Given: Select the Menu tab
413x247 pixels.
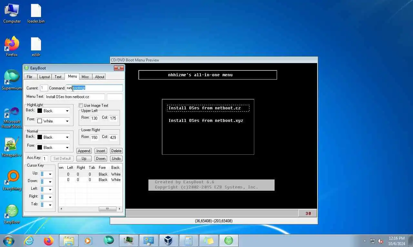Looking at the screenshot, I should [x=72, y=76].
